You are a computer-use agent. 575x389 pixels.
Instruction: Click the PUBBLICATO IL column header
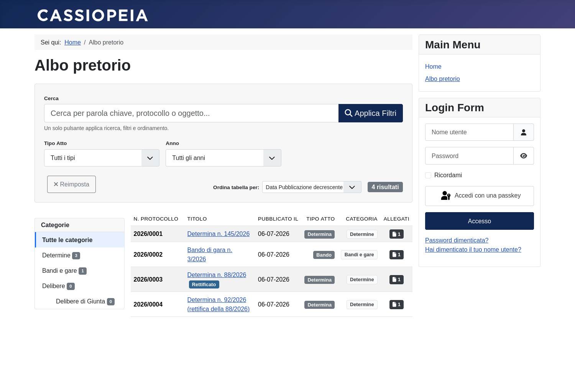tap(278, 219)
